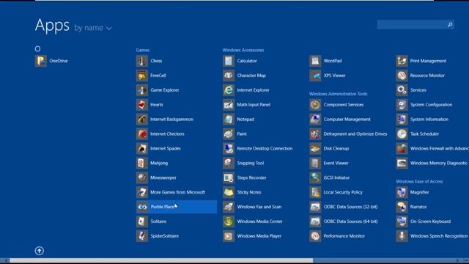Open the On-Screen Keyboard icon
The width and height of the screenshot is (469, 264).
tap(402, 221)
